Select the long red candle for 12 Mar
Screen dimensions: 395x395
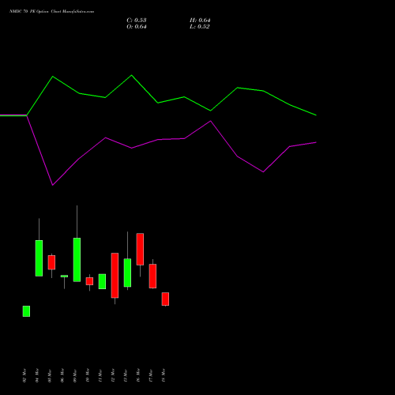(115, 276)
